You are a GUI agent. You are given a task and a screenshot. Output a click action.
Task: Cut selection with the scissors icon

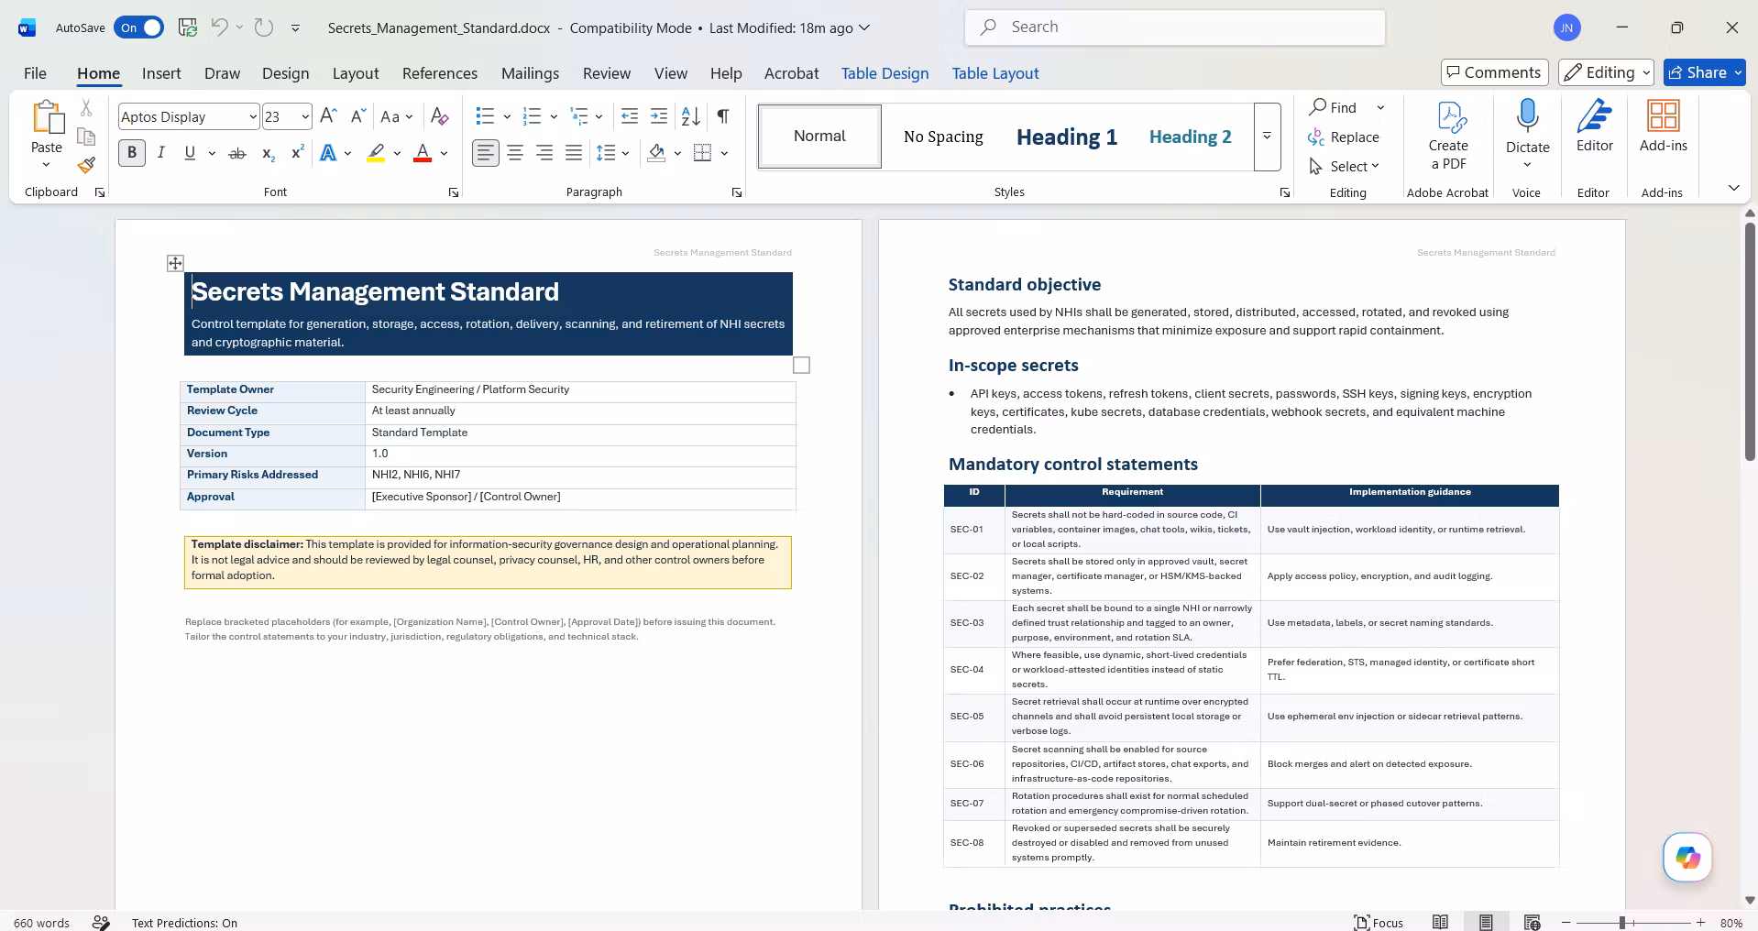point(86,108)
